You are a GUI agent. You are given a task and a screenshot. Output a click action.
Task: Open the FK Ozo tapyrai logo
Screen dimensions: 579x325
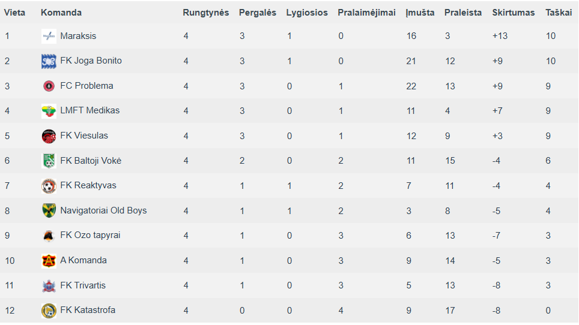49,236
